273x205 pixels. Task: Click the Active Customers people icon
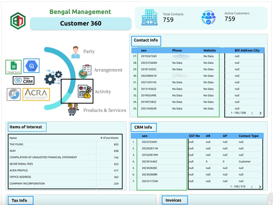pos(208,17)
